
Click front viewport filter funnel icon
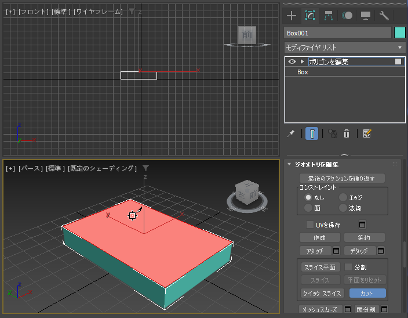(132, 11)
